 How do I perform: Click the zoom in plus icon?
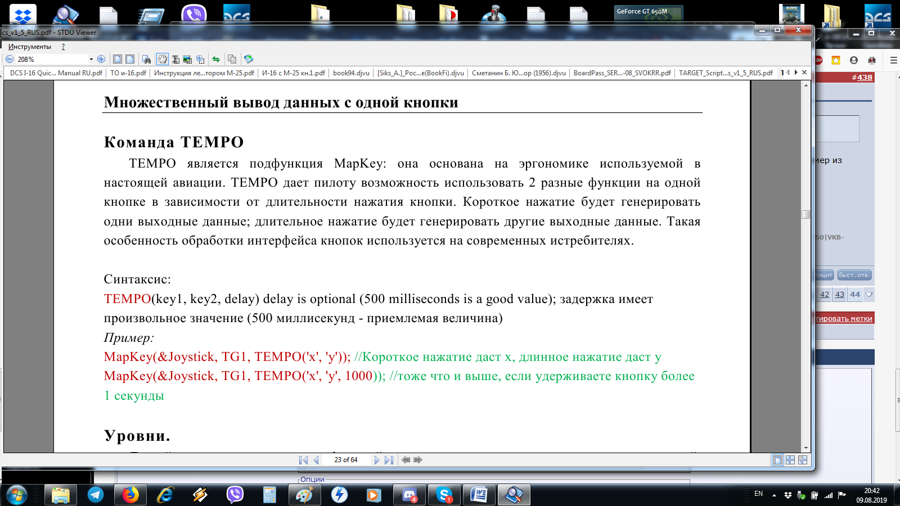click(101, 59)
